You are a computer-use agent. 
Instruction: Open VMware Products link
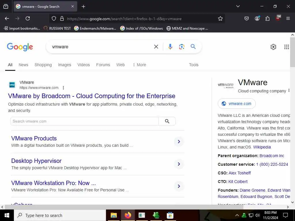34,138
